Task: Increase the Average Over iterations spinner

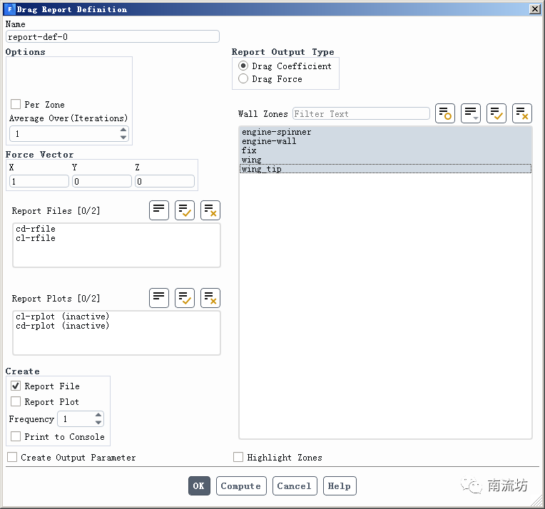Action: (123, 130)
